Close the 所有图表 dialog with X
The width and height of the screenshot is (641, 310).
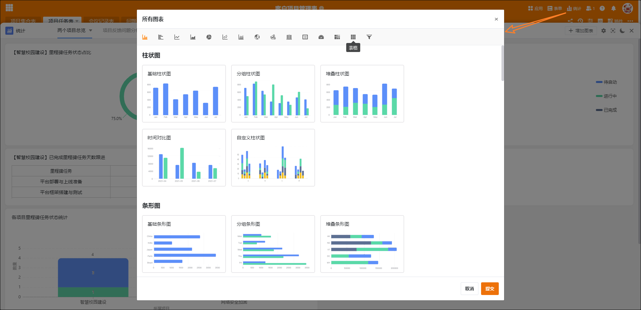(496, 19)
